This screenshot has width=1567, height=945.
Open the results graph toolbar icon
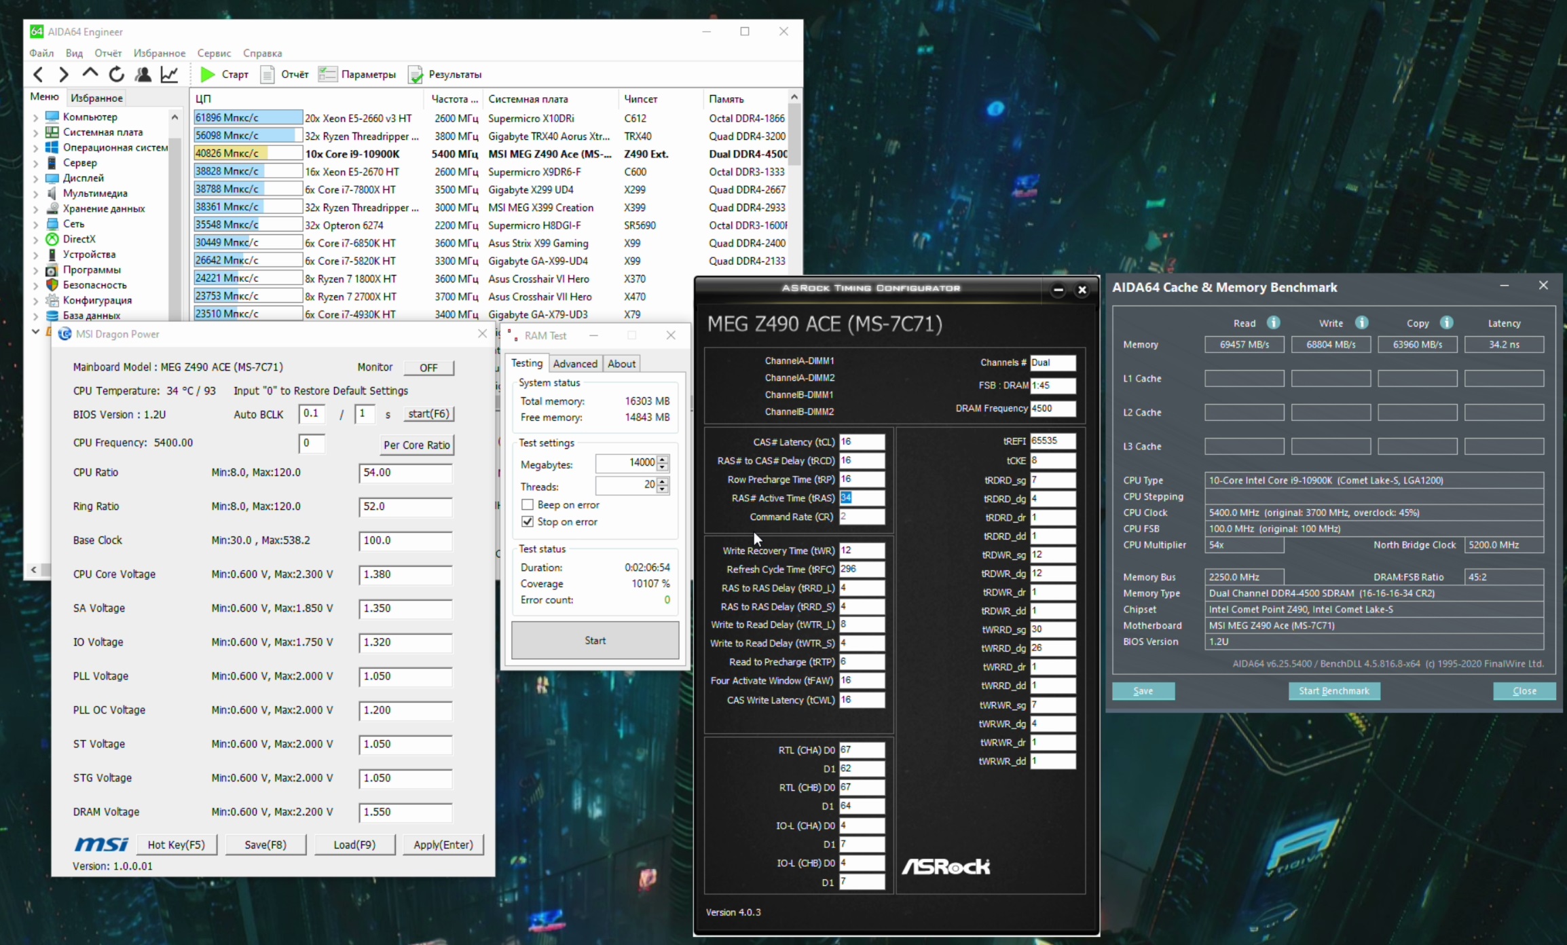[x=169, y=74]
